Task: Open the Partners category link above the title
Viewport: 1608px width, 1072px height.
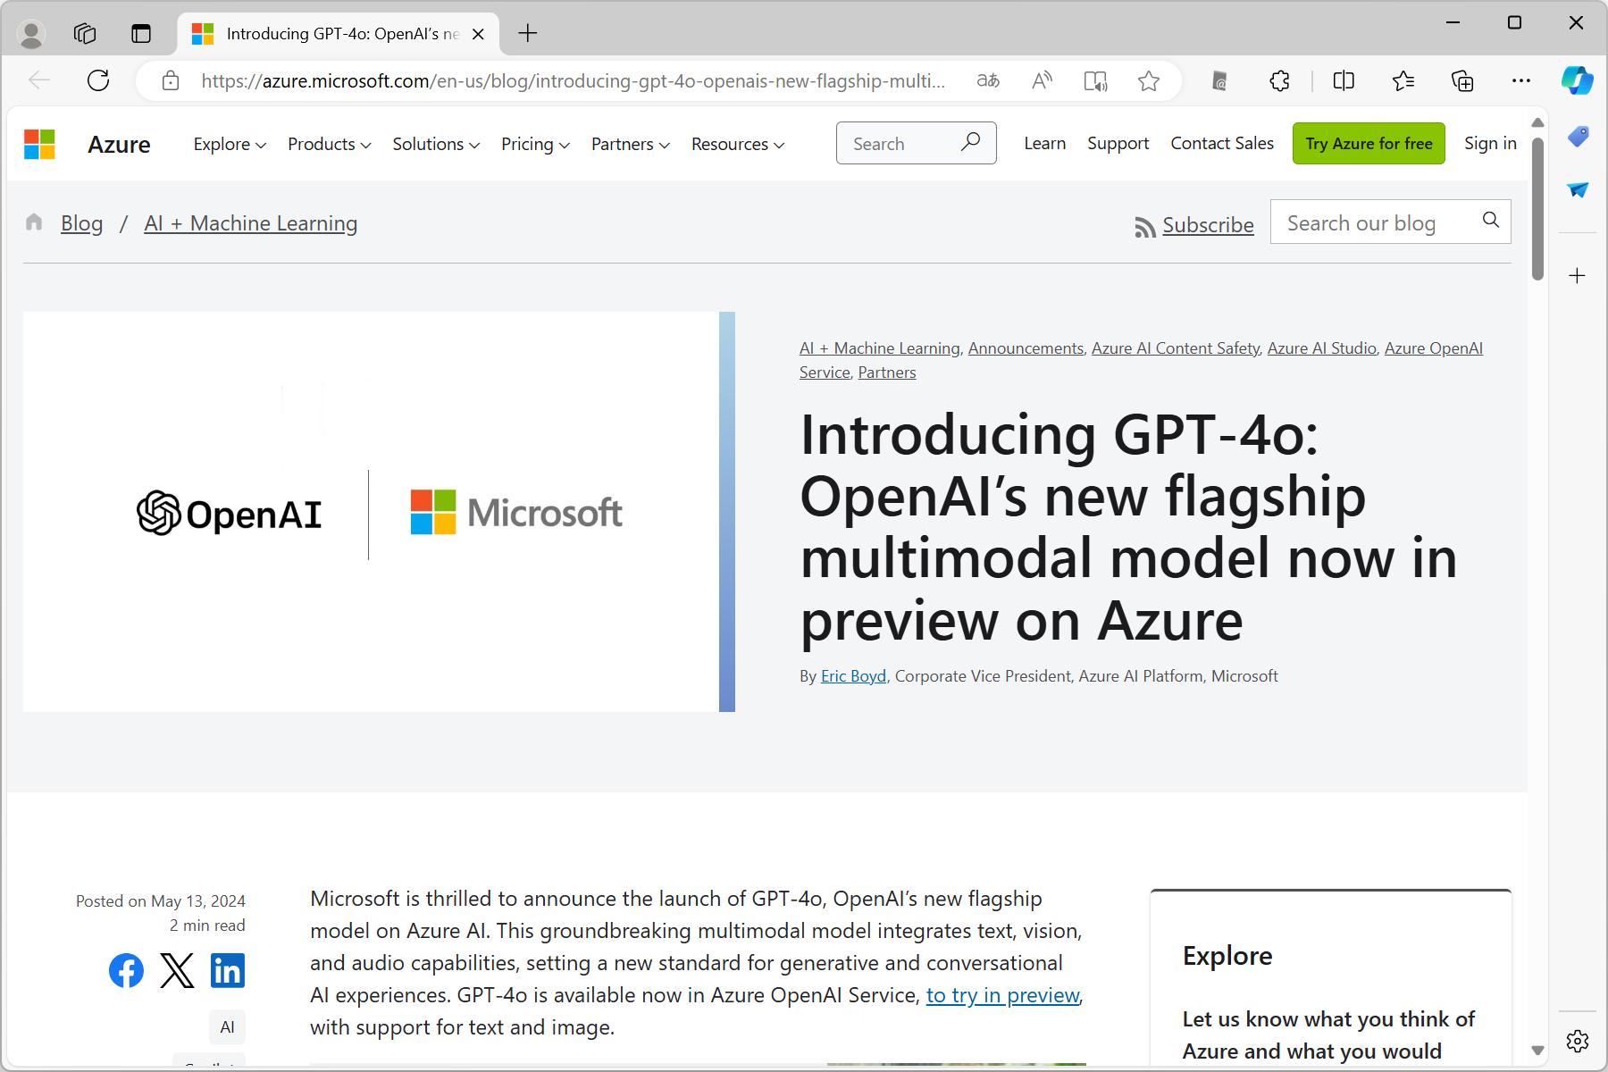Action: (x=887, y=373)
